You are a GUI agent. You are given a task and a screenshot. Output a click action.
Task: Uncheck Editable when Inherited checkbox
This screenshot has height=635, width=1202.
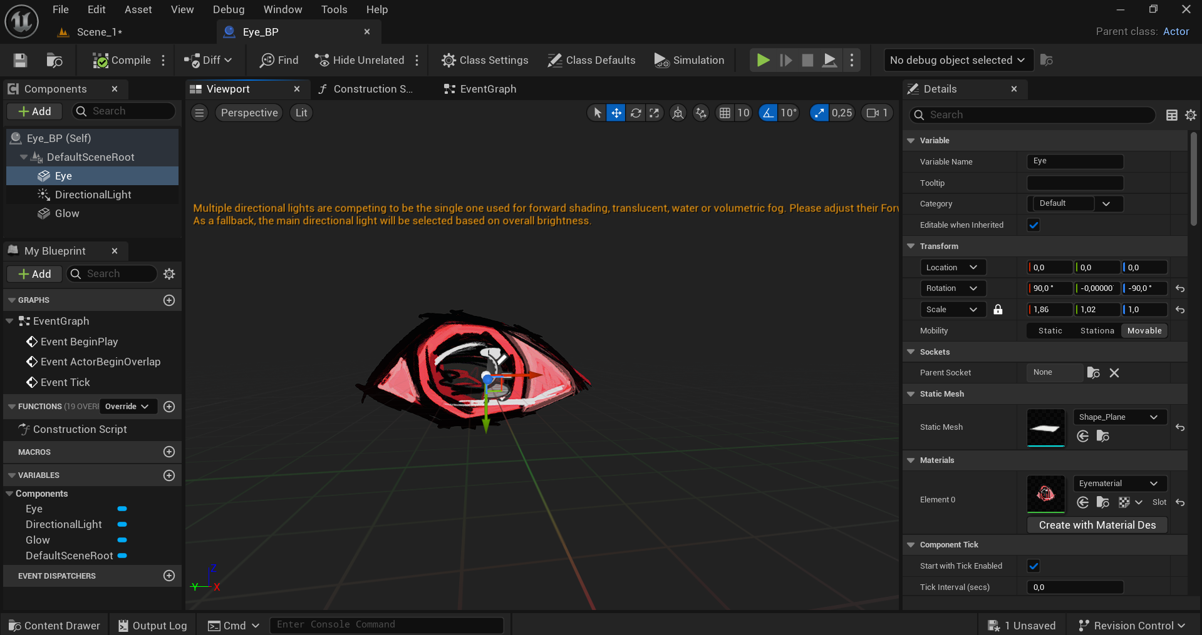1034,225
